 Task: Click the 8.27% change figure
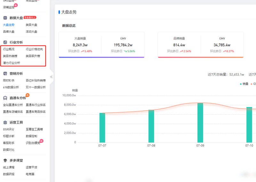230,51
